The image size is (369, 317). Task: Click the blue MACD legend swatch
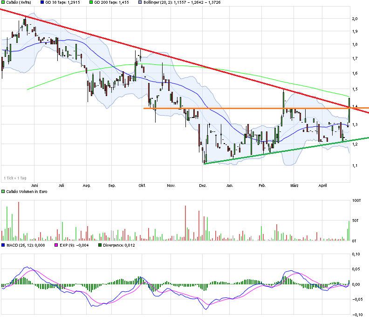[x=3, y=245]
